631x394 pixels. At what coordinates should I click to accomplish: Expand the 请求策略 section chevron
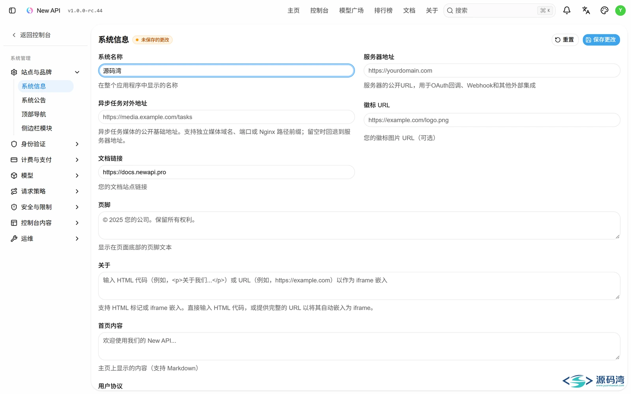pyautogui.click(x=77, y=191)
